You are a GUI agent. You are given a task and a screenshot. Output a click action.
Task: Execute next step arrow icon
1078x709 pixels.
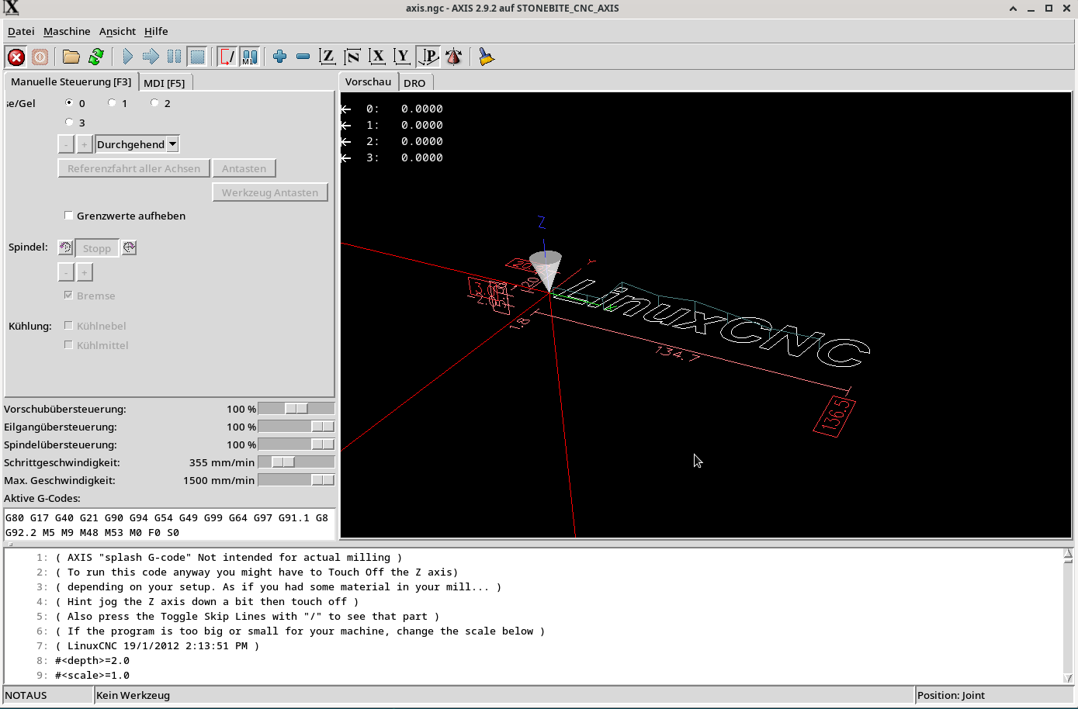point(151,57)
